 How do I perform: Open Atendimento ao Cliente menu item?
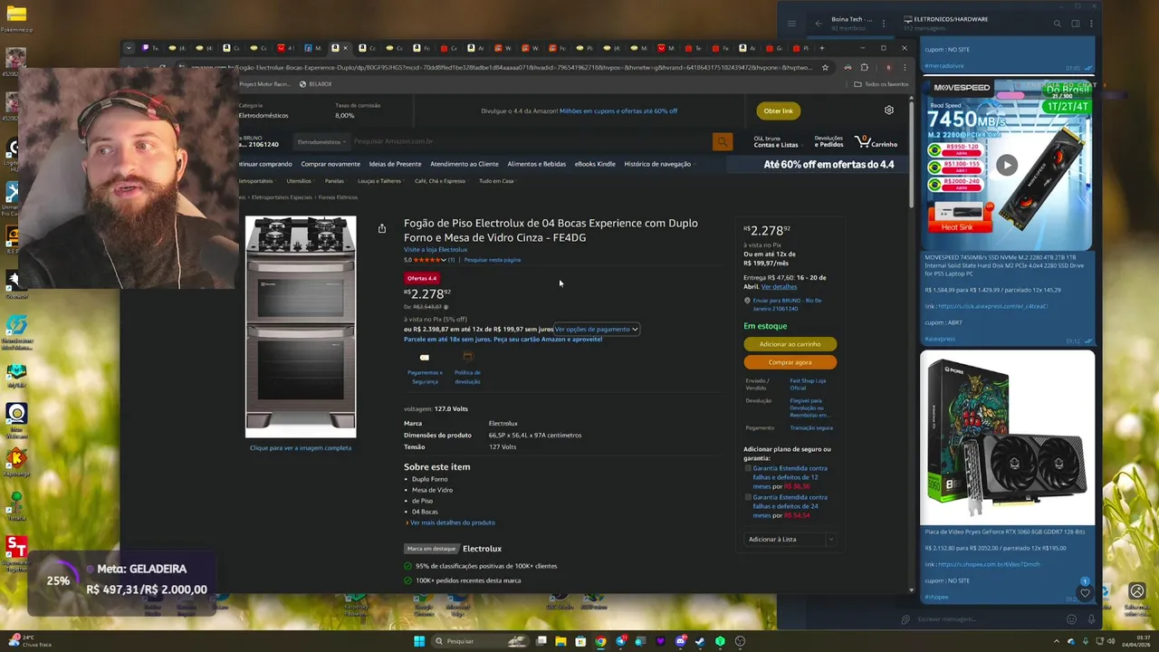point(465,164)
